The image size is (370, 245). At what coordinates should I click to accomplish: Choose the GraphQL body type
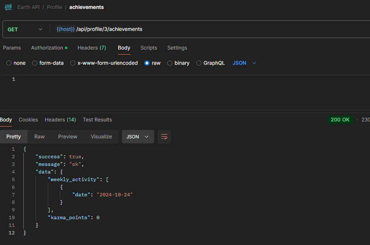199,63
